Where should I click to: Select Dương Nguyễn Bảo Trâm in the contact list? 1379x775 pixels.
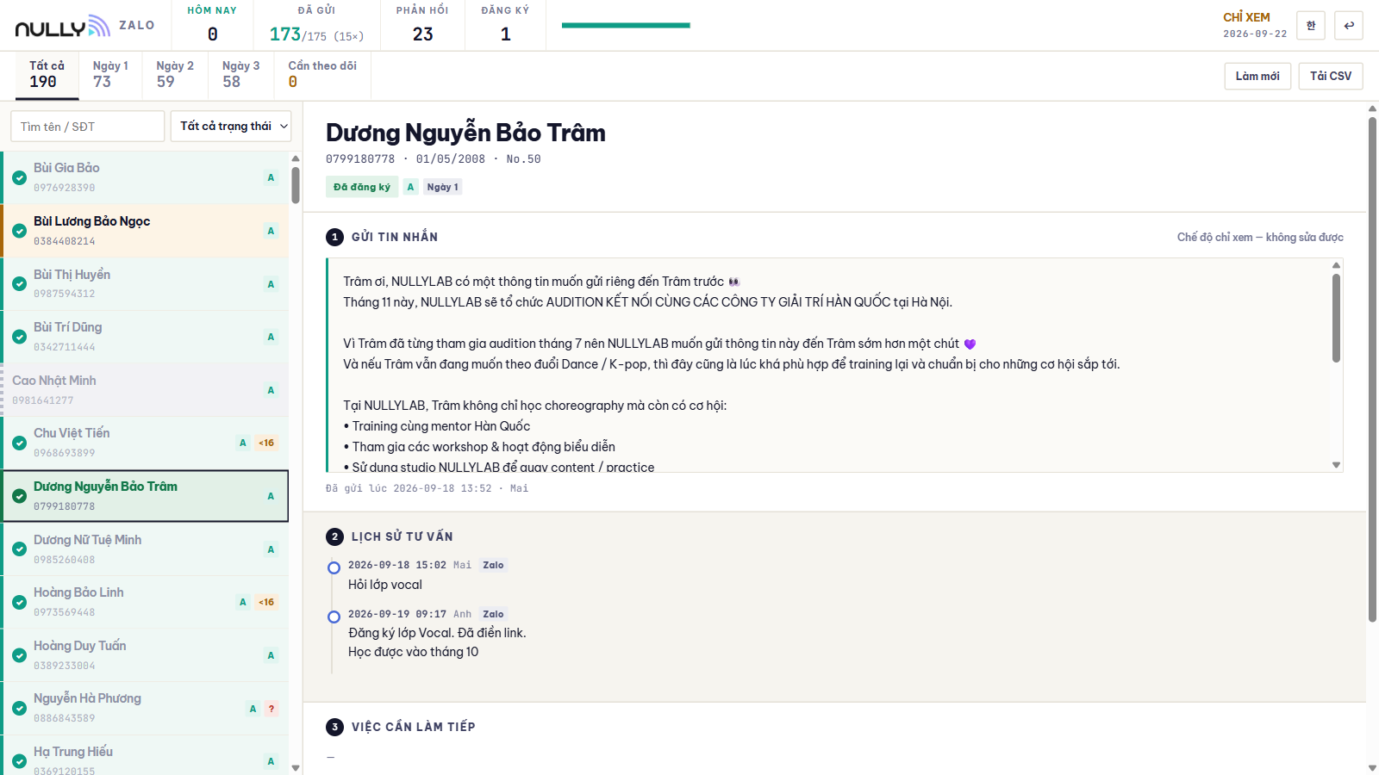point(145,496)
